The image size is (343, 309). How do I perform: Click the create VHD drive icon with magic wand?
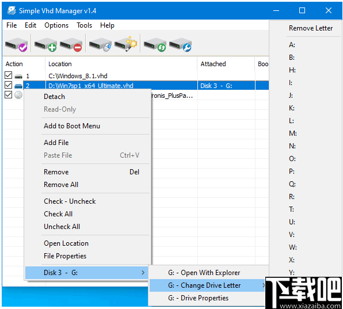click(x=126, y=44)
